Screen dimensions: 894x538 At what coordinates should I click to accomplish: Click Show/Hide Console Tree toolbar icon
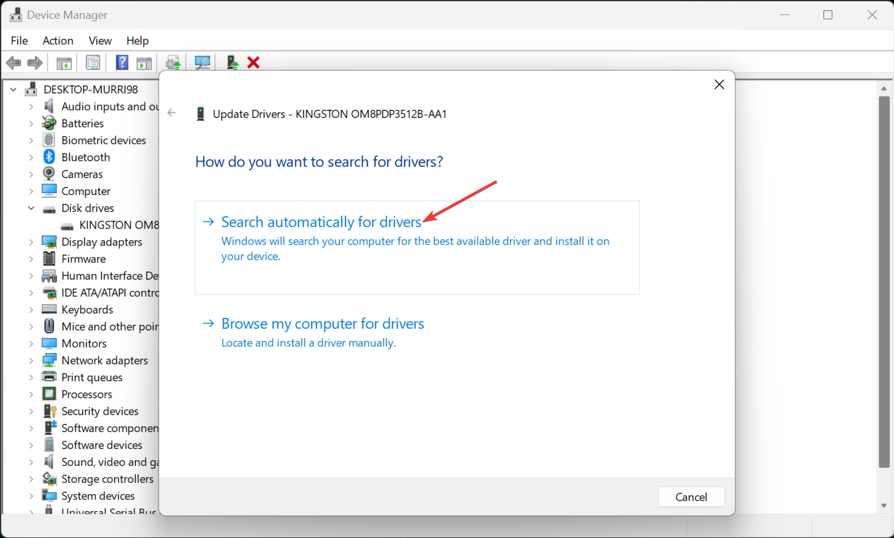pos(64,63)
